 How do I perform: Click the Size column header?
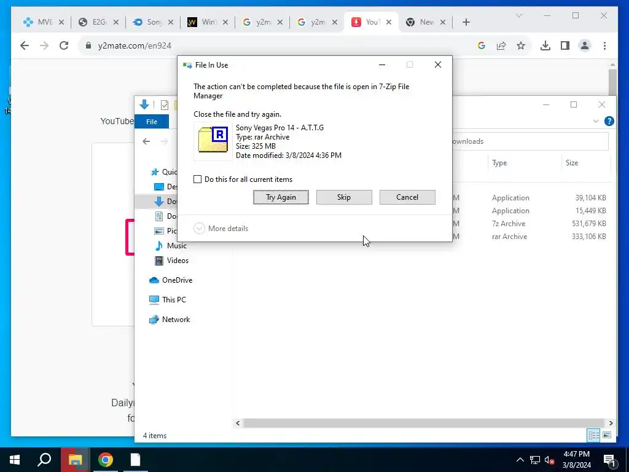[x=572, y=162]
